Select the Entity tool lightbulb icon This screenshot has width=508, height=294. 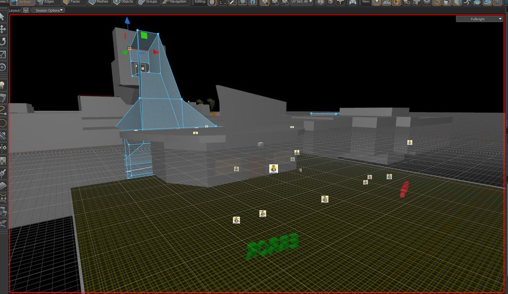(3, 85)
